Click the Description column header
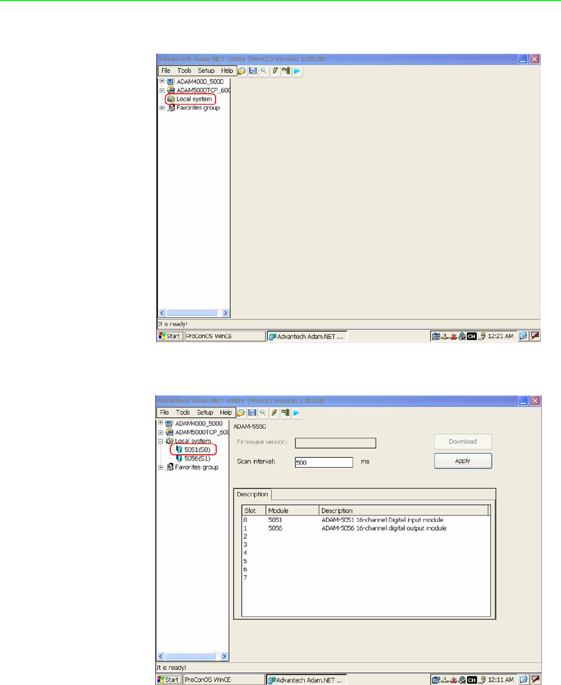561x685 pixels. [404, 510]
